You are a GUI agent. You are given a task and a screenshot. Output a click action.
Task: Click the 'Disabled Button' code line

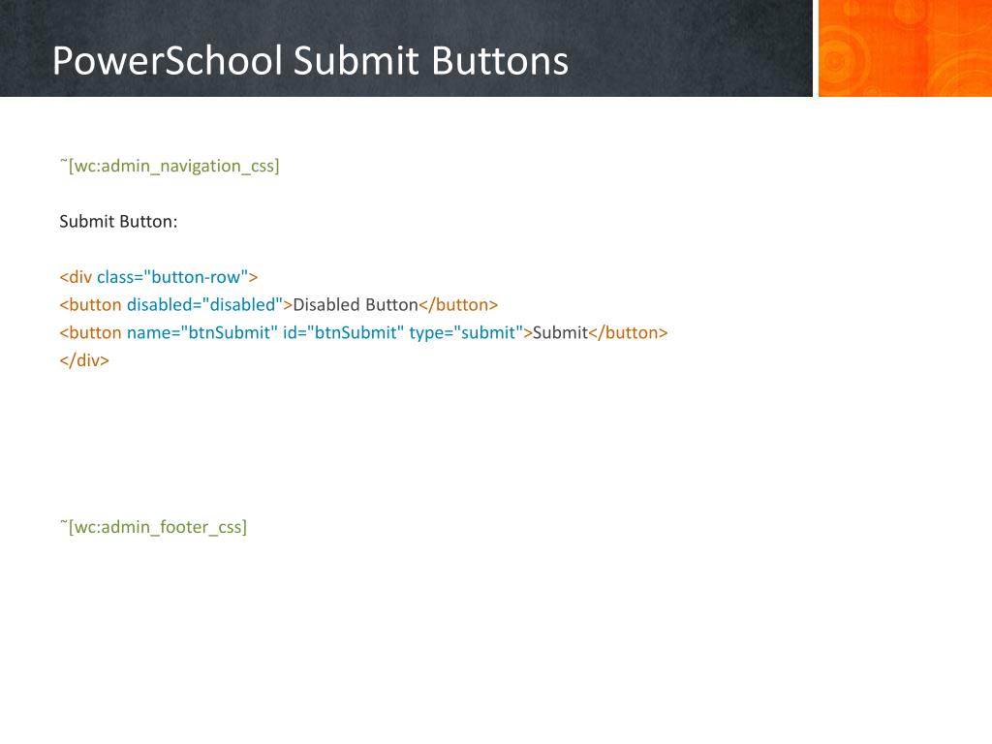[x=279, y=305]
